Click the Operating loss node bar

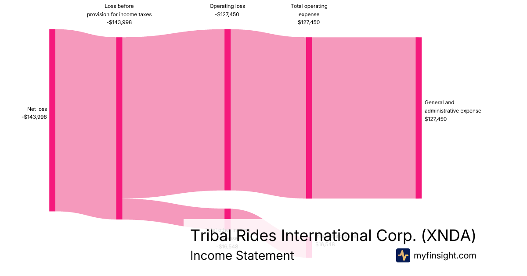click(x=227, y=110)
